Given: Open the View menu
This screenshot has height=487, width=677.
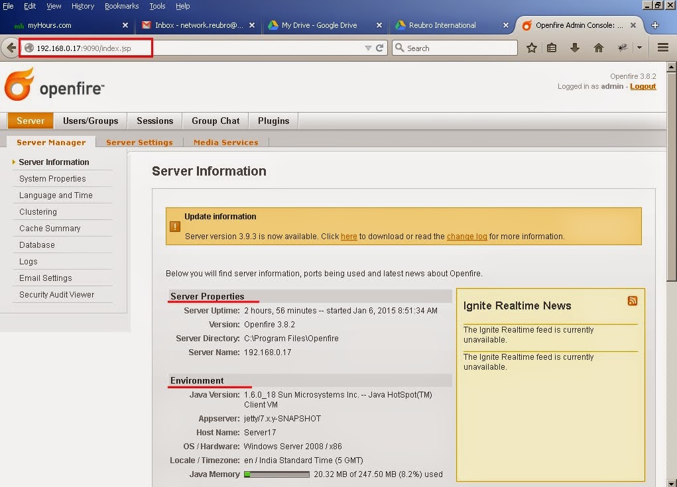Looking at the screenshot, I should pyautogui.click(x=54, y=6).
